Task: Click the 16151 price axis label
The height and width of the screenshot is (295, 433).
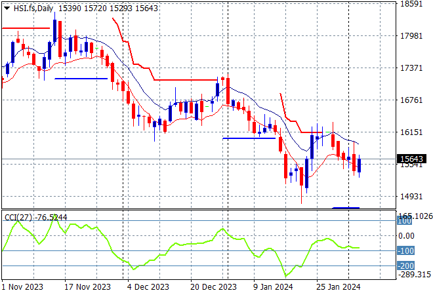Action: point(413,132)
